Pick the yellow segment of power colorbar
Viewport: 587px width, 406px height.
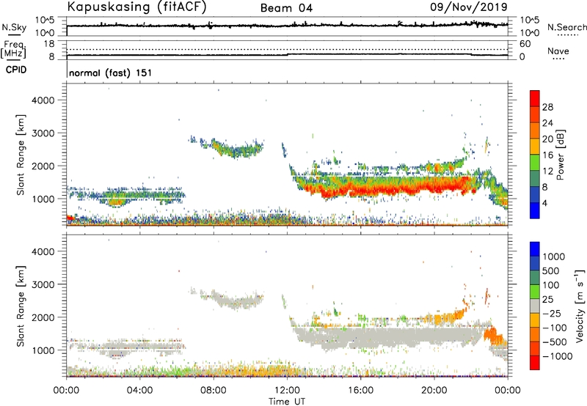point(535,147)
